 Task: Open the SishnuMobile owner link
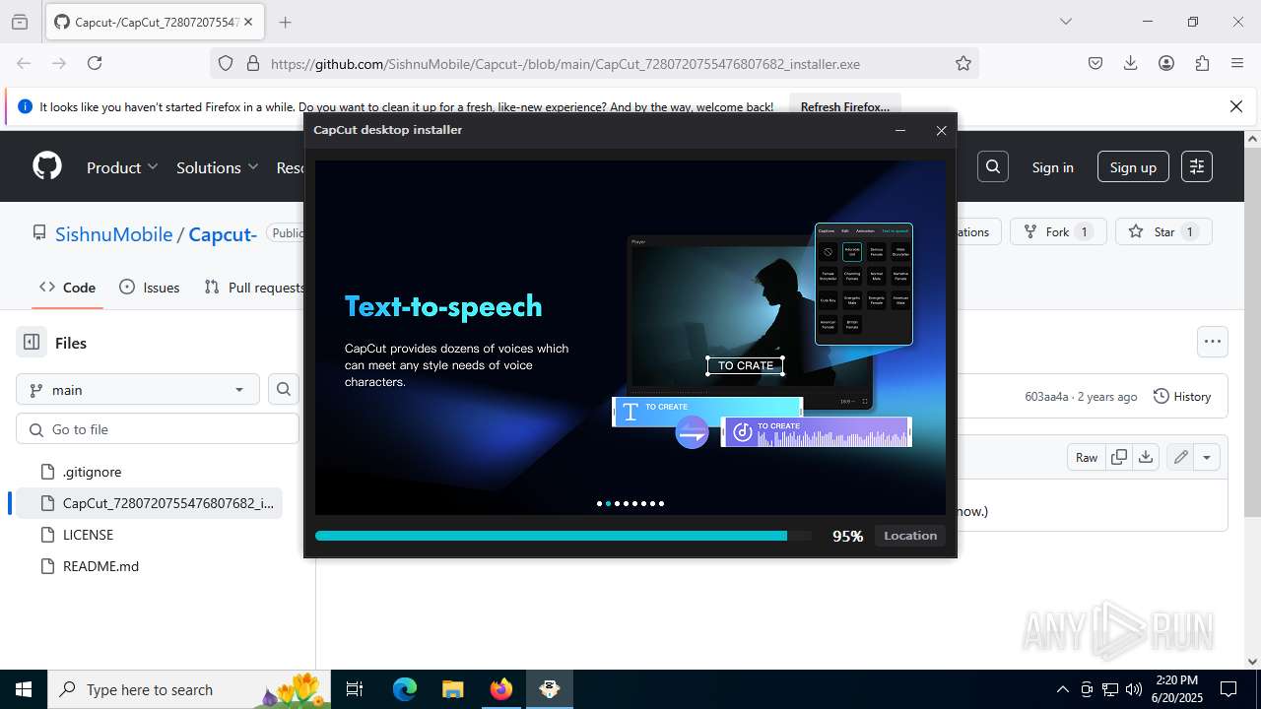tap(114, 234)
